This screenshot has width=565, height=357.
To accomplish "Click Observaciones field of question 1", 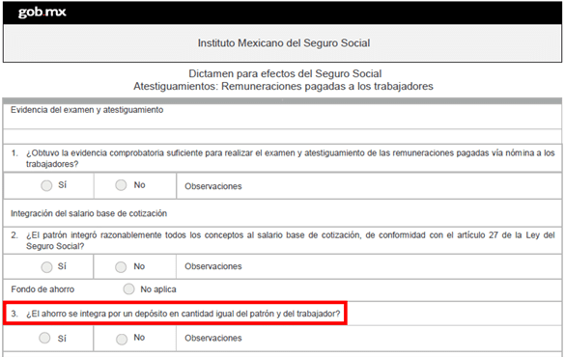I will 369,185.
